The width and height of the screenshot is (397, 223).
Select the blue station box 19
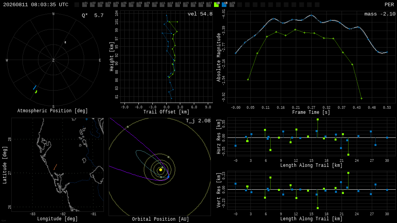224,5
